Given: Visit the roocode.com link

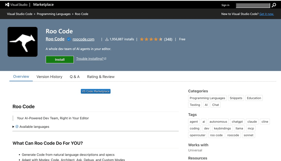Looking at the screenshot, I should (x=83, y=39).
